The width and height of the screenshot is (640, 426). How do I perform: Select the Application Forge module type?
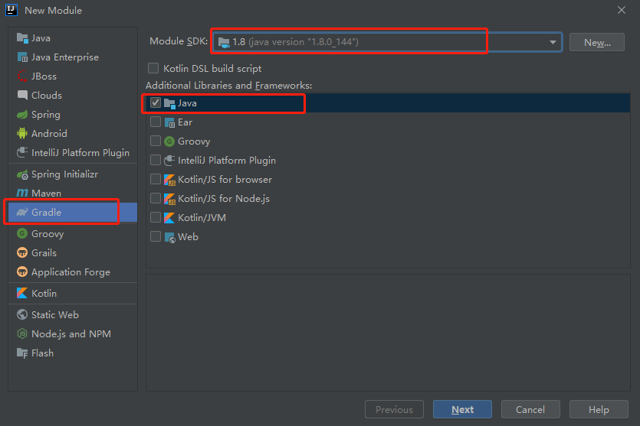(x=73, y=272)
